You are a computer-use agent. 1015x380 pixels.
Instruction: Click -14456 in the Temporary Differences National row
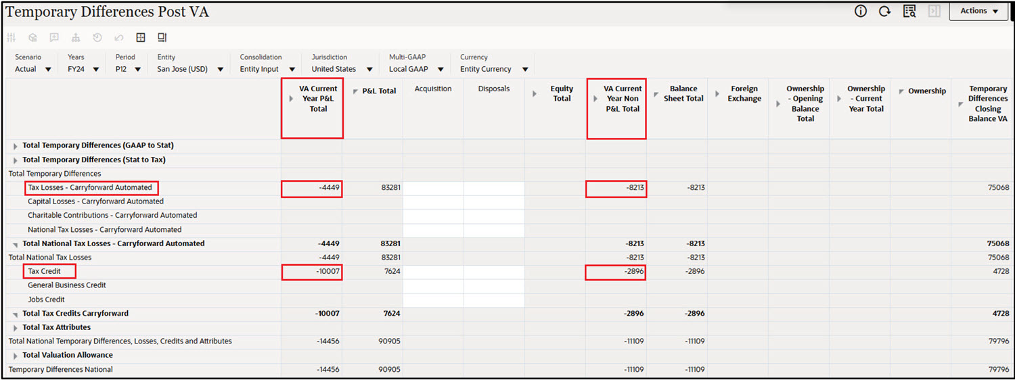[x=311, y=370]
